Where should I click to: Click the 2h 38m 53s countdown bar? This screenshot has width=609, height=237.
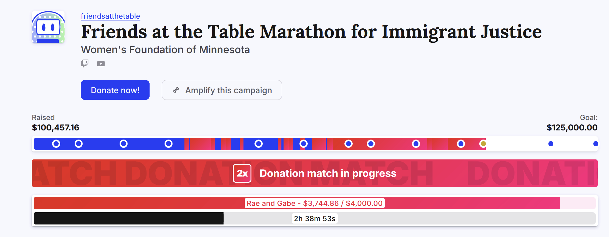[x=314, y=219]
